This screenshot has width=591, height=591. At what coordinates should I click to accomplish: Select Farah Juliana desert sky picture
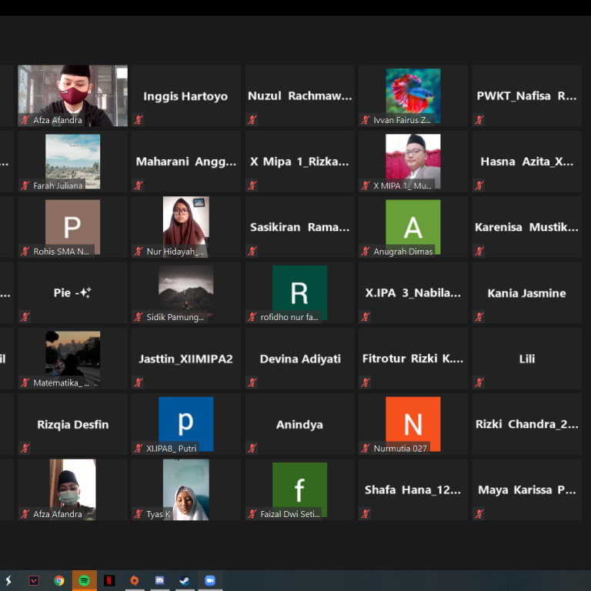(73, 161)
